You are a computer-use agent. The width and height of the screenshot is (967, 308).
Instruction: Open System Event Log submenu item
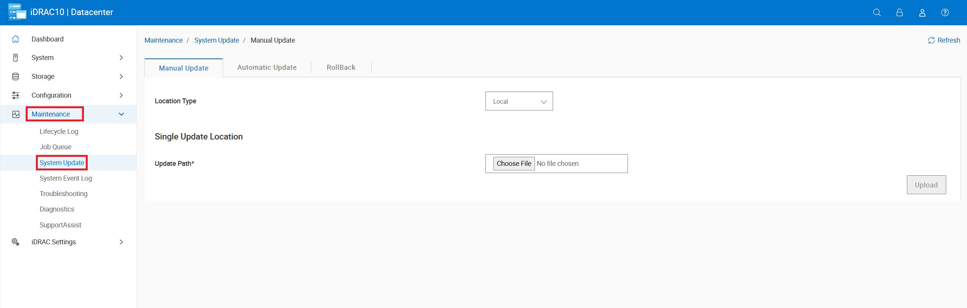coord(66,178)
